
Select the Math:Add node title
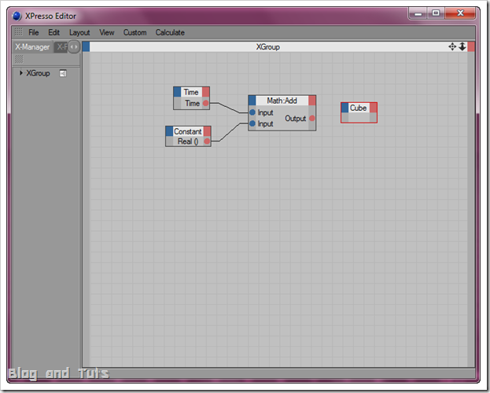(x=282, y=101)
